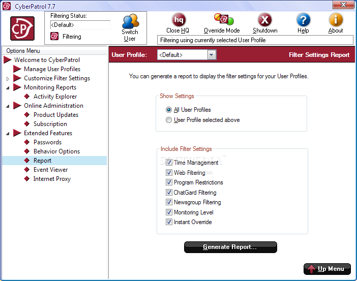357x281 pixels.
Task: Click the diamond icon beside Product Updates
Action: tap(27, 115)
